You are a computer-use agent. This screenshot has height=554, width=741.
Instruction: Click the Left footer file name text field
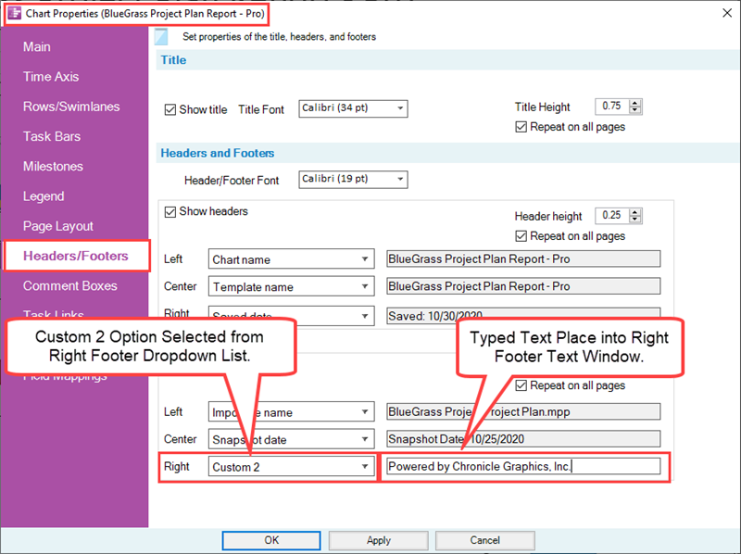pos(523,411)
